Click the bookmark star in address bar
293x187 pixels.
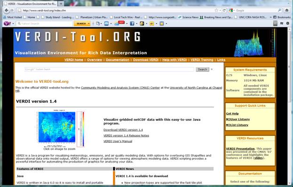tap(216, 10)
